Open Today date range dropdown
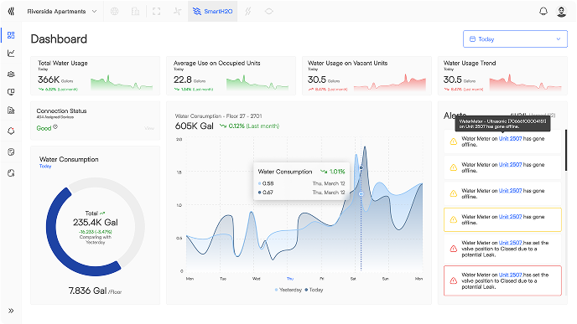Image resolution: width=577 pixels, height=324 pixels. 515,39
